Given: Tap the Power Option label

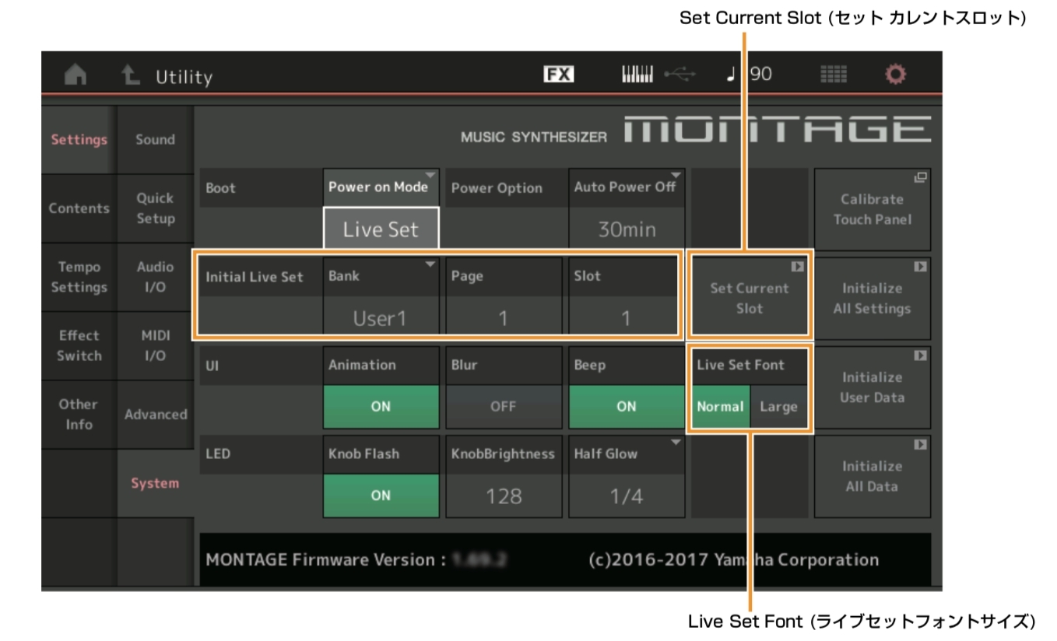Looking at the screenshot, I should click(497, 188).
